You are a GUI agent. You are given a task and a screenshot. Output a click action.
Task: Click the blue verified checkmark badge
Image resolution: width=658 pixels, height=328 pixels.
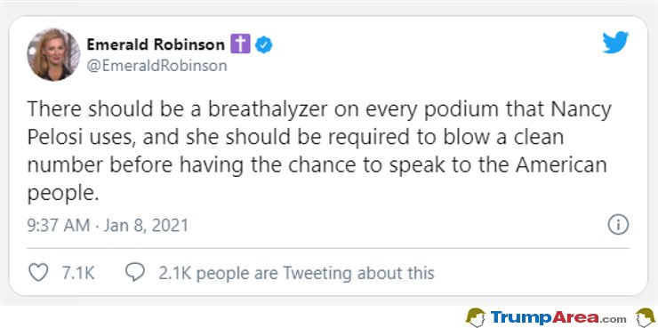pyautogui.click(x=264, y=44)
